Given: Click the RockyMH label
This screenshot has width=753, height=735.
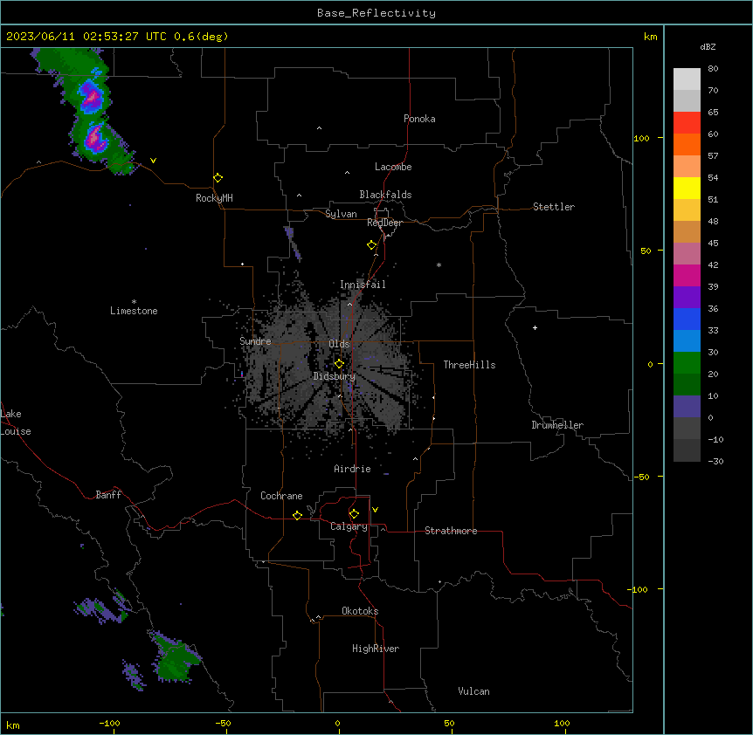Looking at the screenshot, I should pos(214,198).
